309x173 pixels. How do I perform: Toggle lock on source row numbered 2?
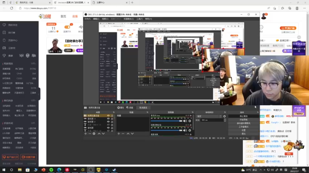click(112, 121)
